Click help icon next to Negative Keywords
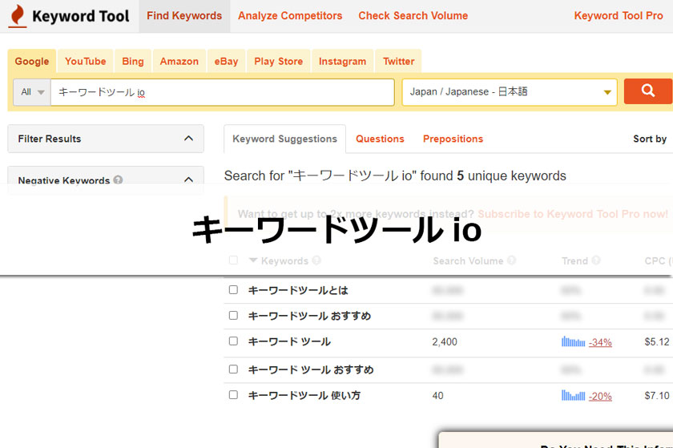This screenshot has width=673, height=448. pyautogui.click(x=118, y=180)
